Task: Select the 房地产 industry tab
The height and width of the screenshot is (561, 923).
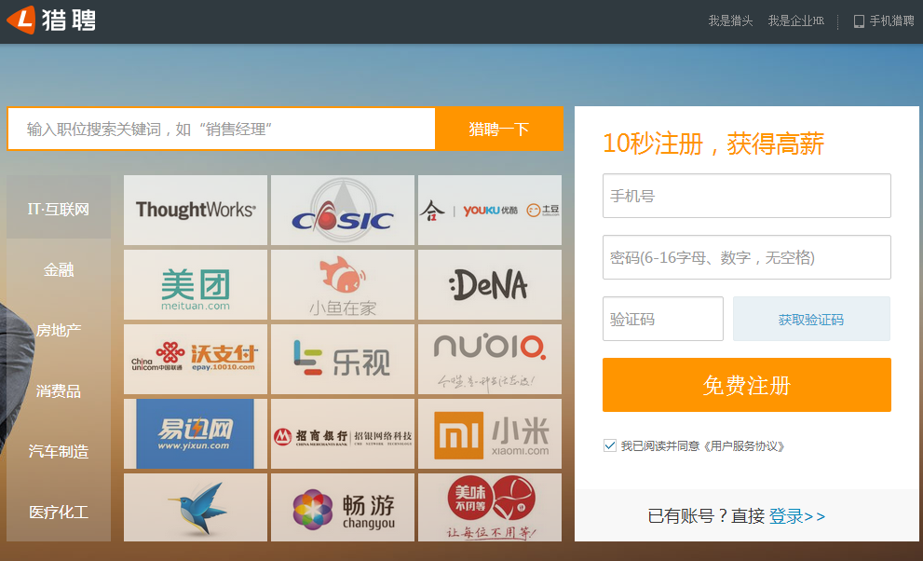Action: [59, 330]
